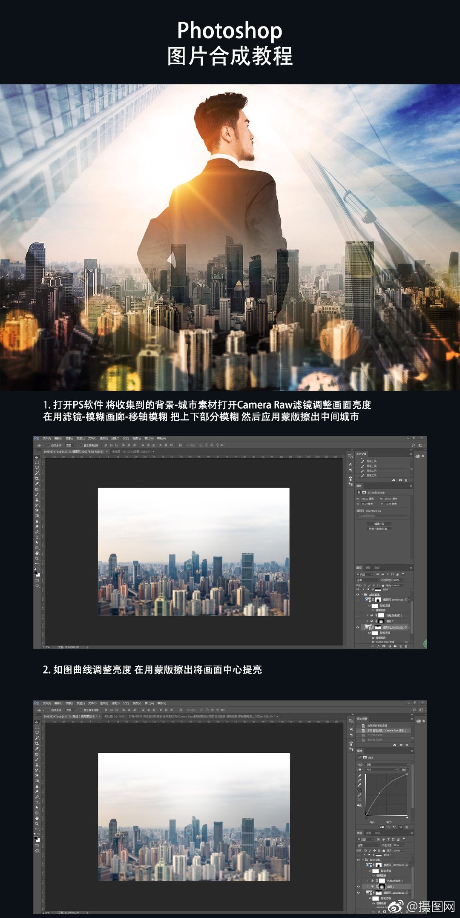Open blend mode 正常 dropdown in second screenshot
The height and width of the screenshot is (918, 460).
(368, 845)
